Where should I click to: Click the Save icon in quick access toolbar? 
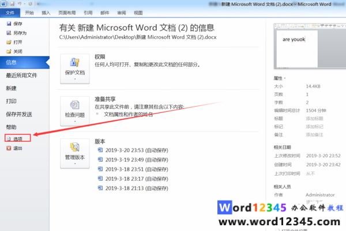click(x=12, y=4)
